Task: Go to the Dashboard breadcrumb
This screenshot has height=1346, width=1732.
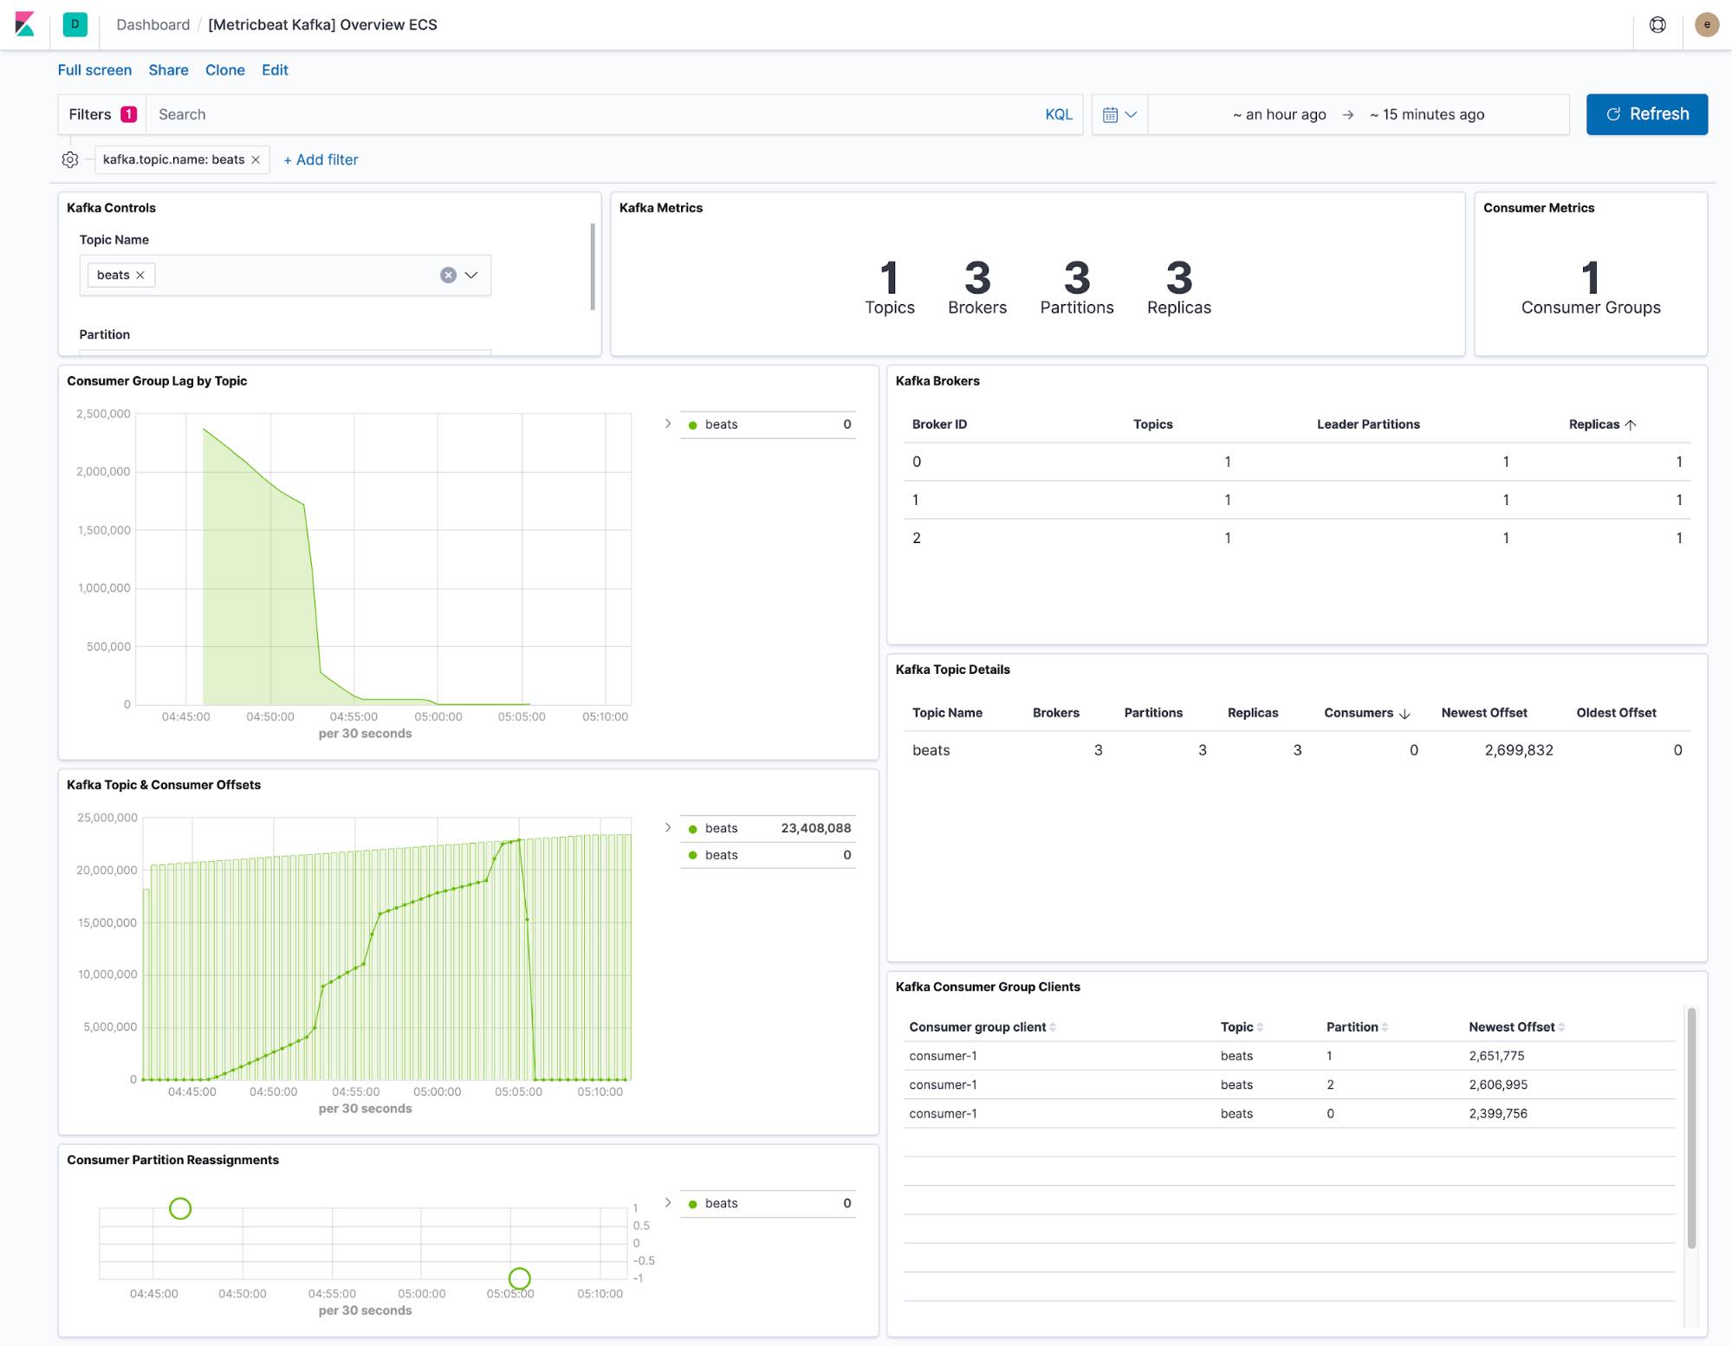Action: pyautogui.click(x=152, y=24)
